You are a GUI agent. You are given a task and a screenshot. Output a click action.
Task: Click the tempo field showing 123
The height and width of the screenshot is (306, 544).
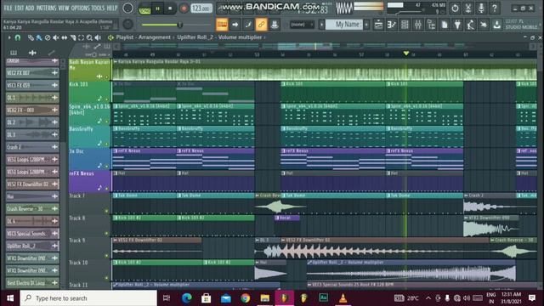pos(201,8)
